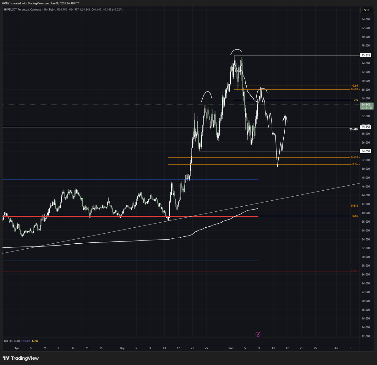The width and height of the screenshot is (377, 365).
Task: Click the 80.000 price axis label
Action: pos(366,37)
